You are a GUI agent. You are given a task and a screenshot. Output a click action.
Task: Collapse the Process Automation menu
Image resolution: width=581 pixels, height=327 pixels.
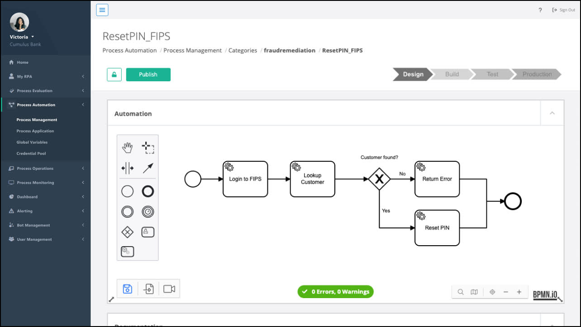tap(45, 105)
